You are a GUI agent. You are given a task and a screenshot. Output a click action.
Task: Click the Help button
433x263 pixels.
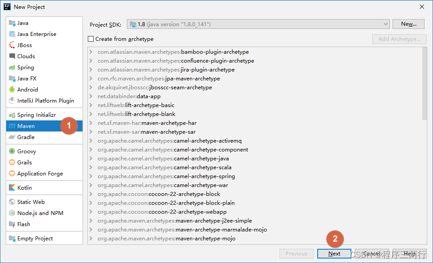409,254
